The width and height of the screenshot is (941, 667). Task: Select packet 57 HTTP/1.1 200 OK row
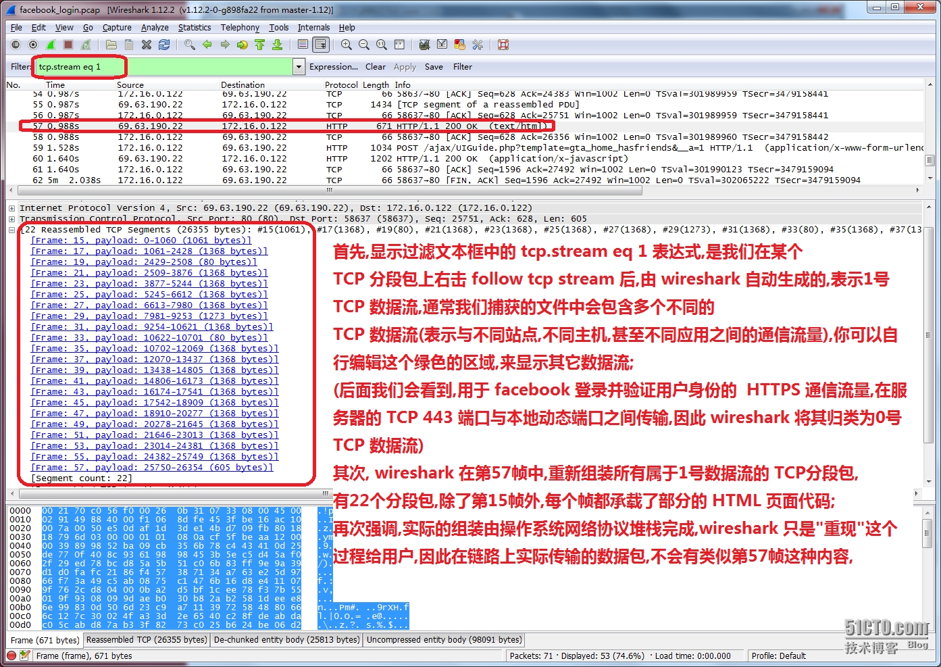pos(465,126)
